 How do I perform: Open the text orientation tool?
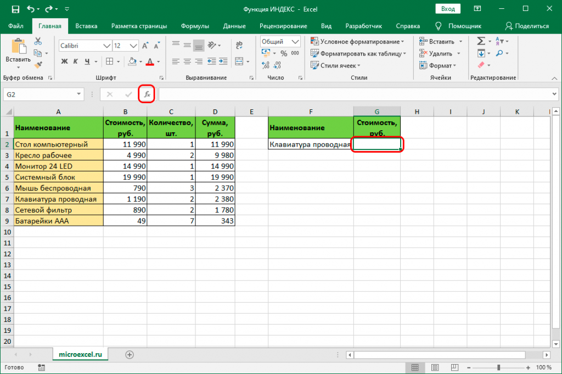212,45
